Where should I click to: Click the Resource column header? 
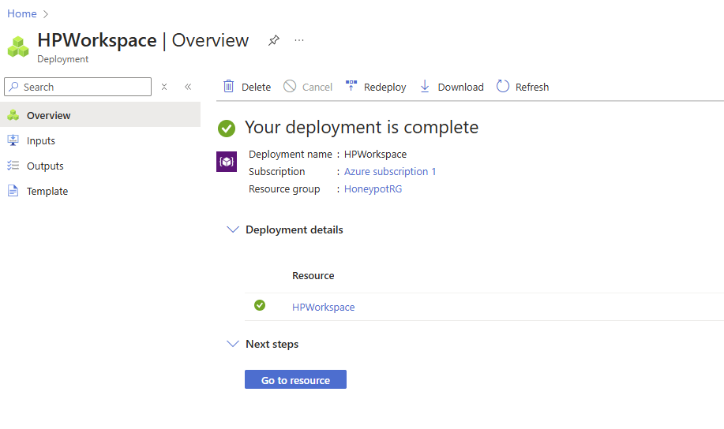[x=313, y=276]
